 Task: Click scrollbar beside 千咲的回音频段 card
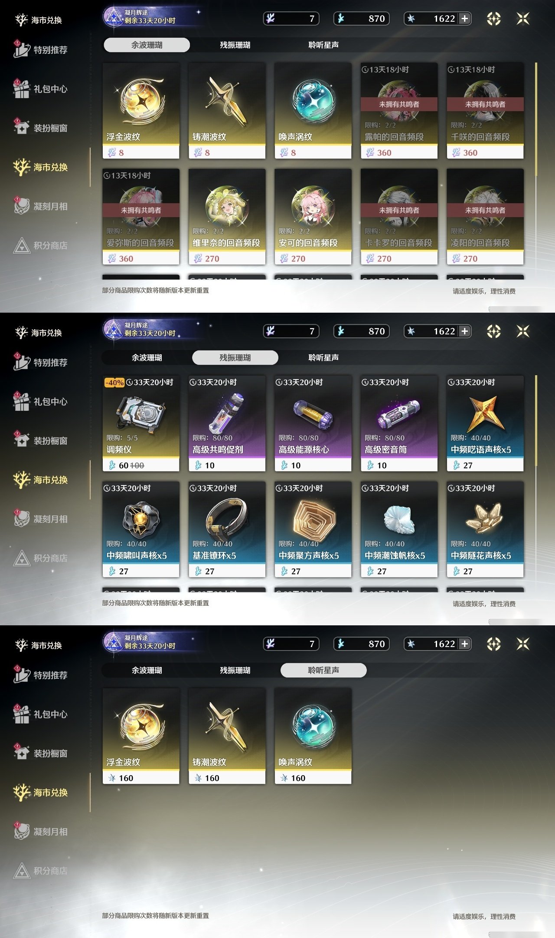pyautogui.click(x=536, y=119)
